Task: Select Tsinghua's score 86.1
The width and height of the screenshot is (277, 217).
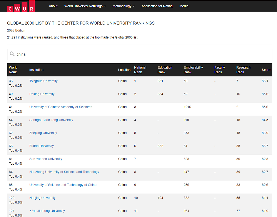Action: (265, 81)
